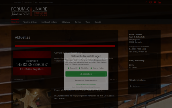Screen dimensions: 172x108
Task: Open the Termine & Shop menu
Action: click(x=30, y=22)
